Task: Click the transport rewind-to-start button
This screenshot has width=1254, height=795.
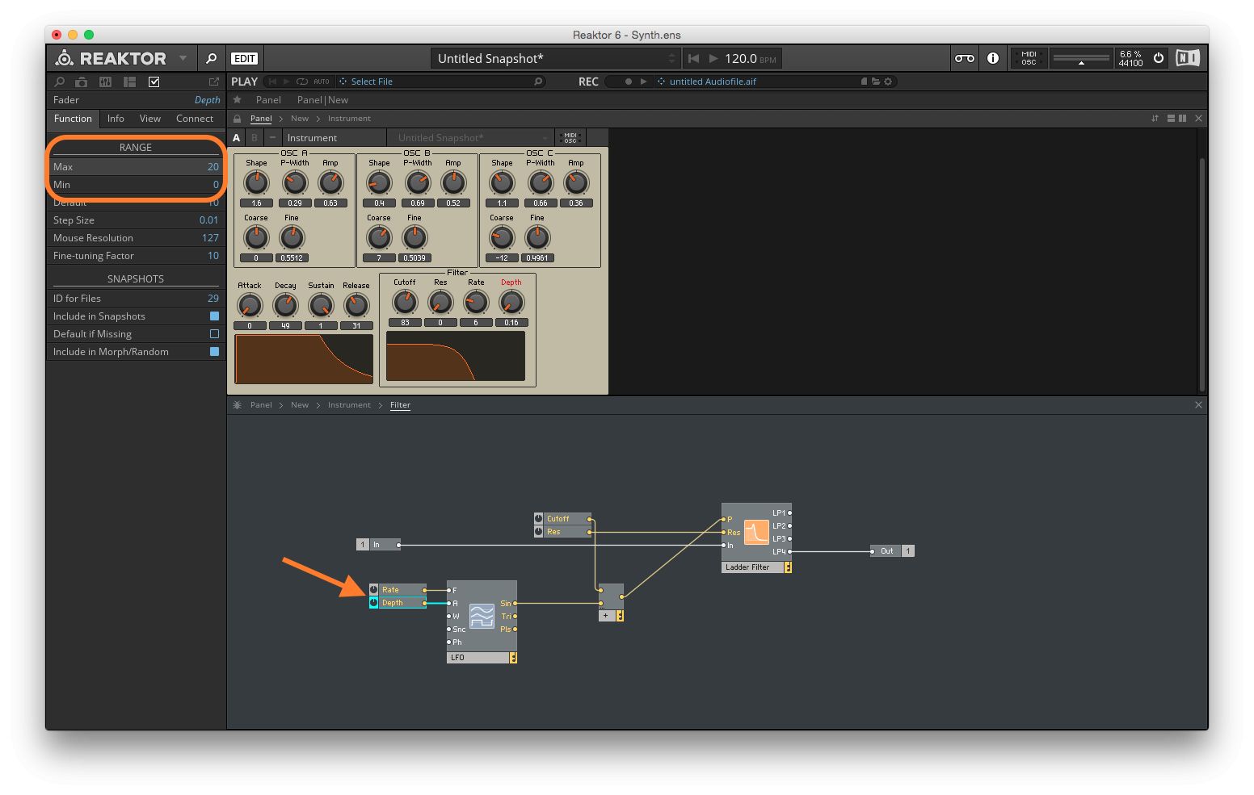Action: pos(693,58)
